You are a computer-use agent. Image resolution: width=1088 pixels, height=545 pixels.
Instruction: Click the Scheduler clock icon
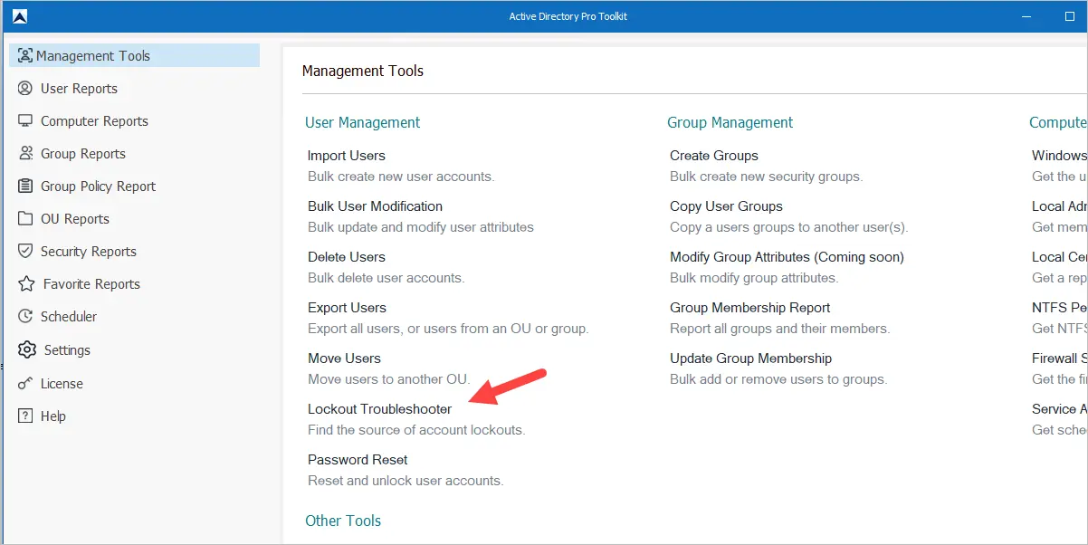point(25,316)
